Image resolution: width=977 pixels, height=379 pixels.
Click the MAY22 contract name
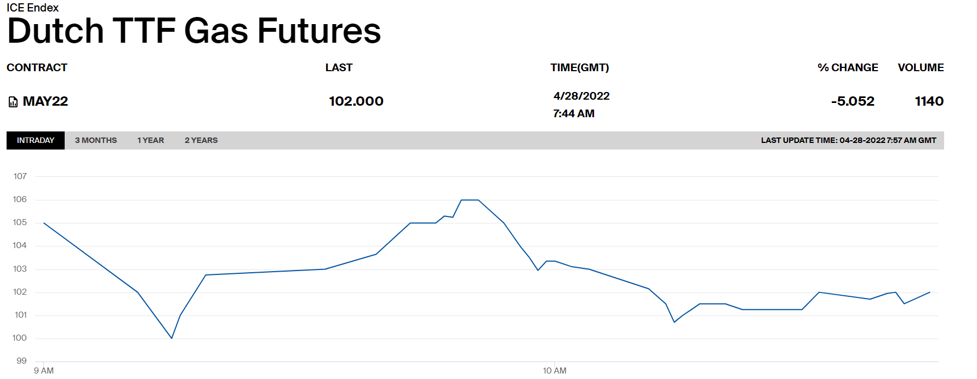45,101
